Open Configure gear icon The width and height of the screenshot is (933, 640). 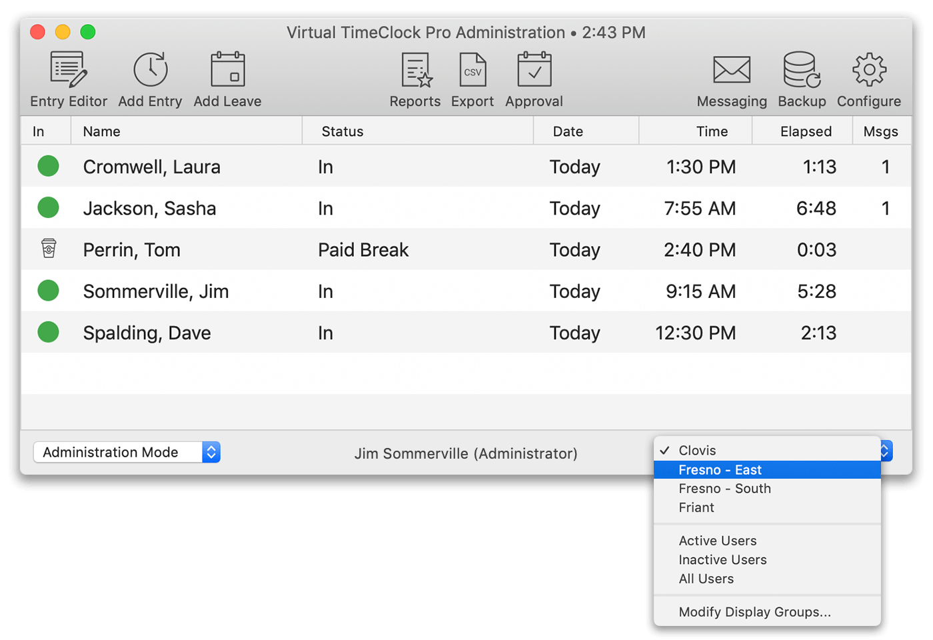coord(869,69)
